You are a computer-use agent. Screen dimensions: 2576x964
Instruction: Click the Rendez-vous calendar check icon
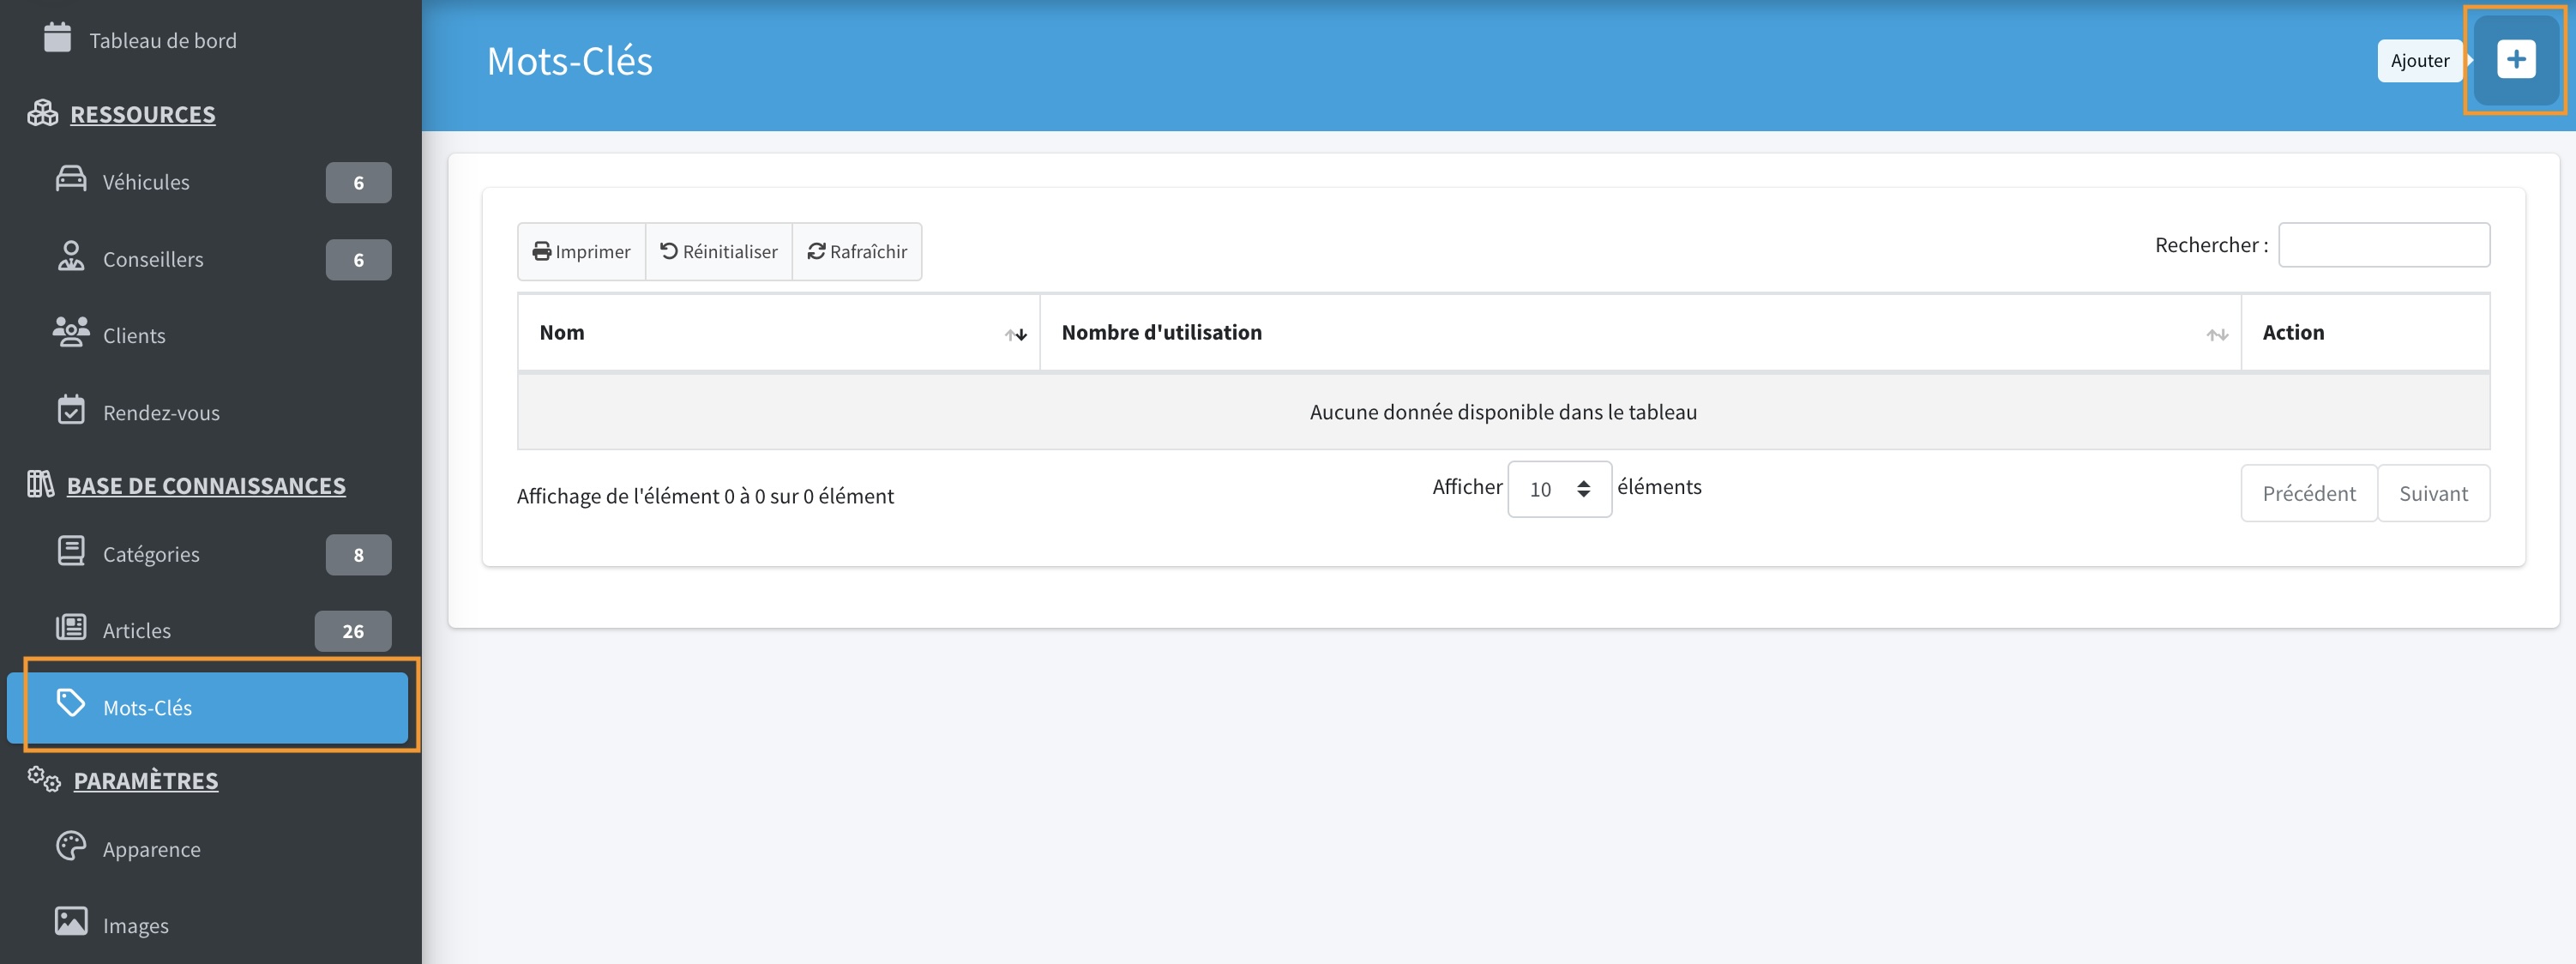click(71, 410)
